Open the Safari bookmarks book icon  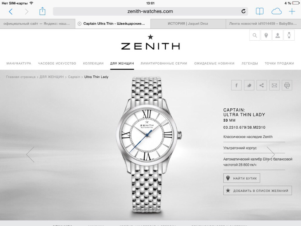260,11
